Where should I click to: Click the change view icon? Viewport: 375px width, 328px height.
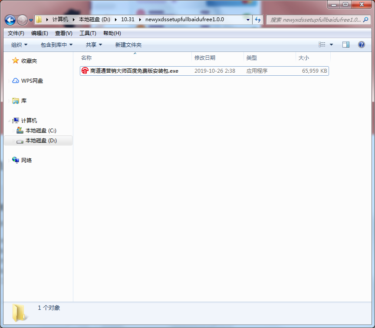[x=322, y=45]
